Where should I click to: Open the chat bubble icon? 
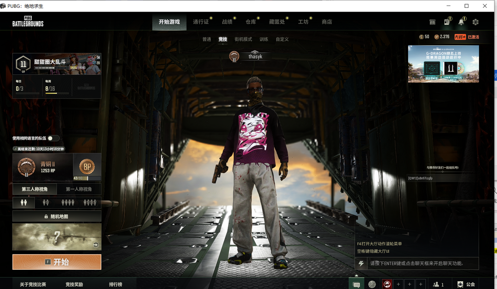click(357, 284)
